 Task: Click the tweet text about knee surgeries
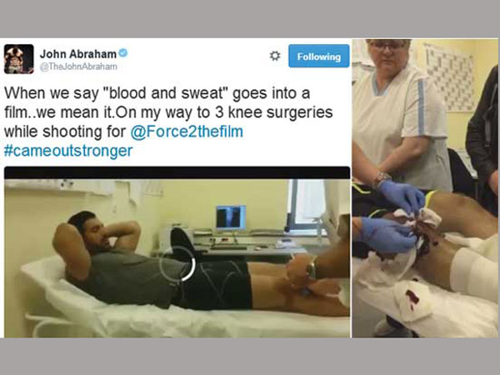pos(168,112)
